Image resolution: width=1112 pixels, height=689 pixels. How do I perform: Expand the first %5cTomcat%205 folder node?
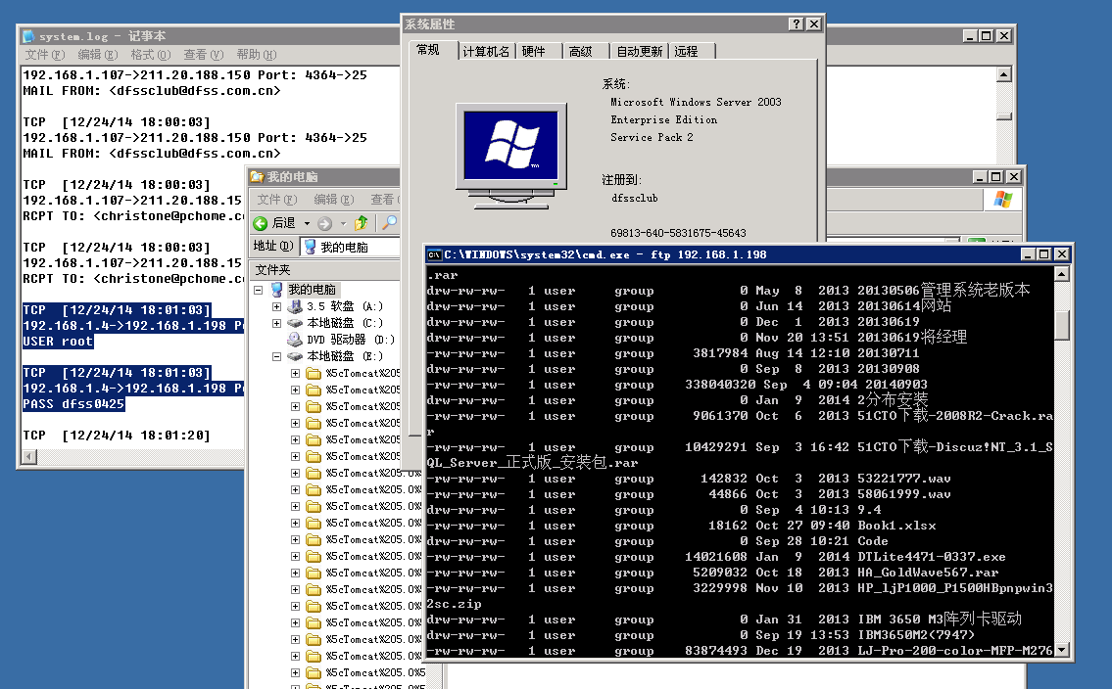(x=295, y=373)
